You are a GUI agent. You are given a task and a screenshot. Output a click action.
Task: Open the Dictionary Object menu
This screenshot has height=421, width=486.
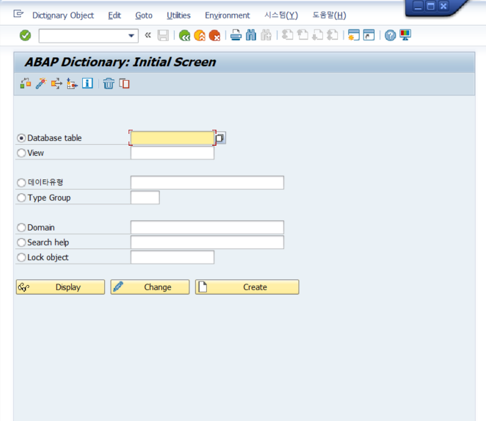click(63, 15)
